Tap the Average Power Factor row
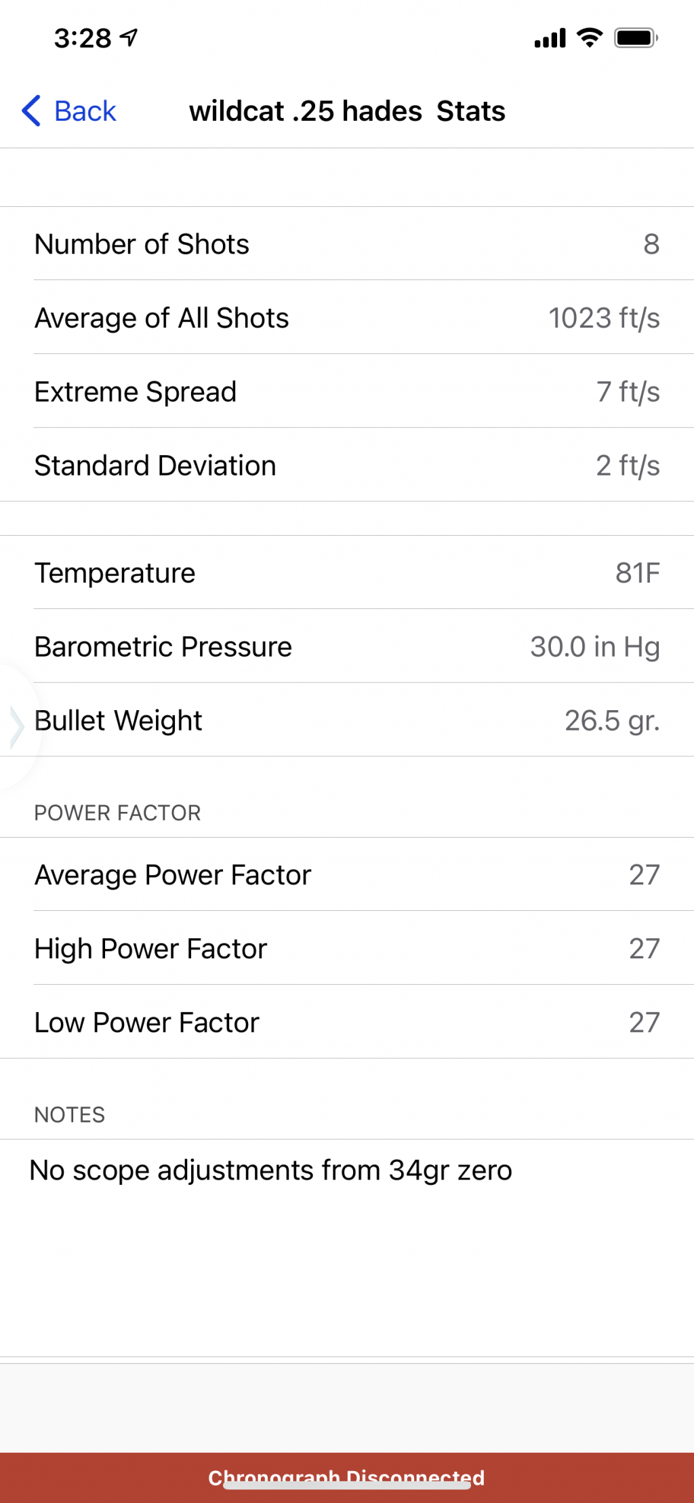The image size is (694, 1503). point(347,874)
